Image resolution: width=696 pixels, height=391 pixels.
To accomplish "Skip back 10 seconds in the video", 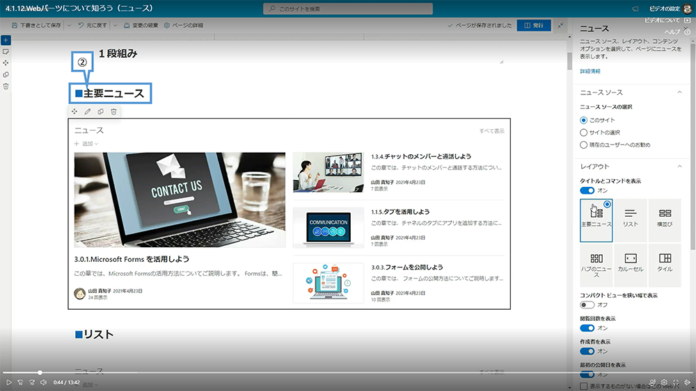I will 20,382.
